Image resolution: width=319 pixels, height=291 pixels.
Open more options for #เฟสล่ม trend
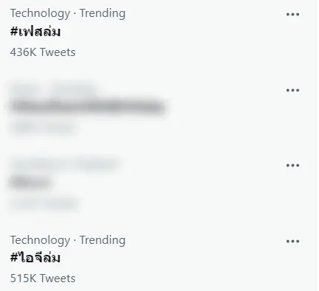pos(292,15)
